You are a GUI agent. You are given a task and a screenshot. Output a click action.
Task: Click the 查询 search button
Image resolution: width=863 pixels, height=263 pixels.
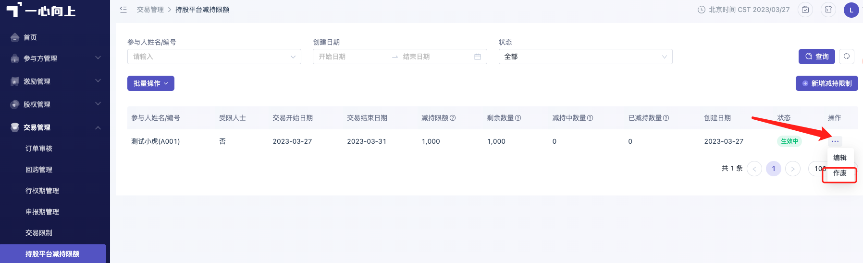click(x=817, y=57)
